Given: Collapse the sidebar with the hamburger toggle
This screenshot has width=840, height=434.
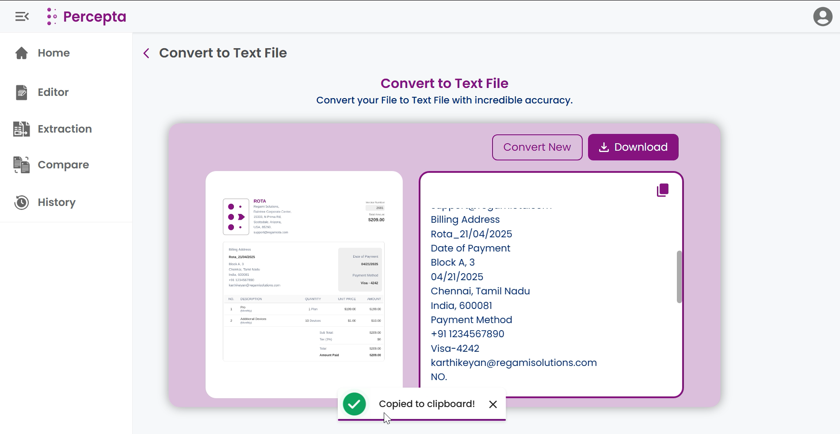Looking at the screenshot, I should point(22,16).
